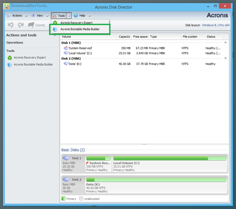Image resolution: width=236 pixels, height=209 pixels.
Task: Click the 'System Reserved' volume flag icon in list
Action: point(66,48)
